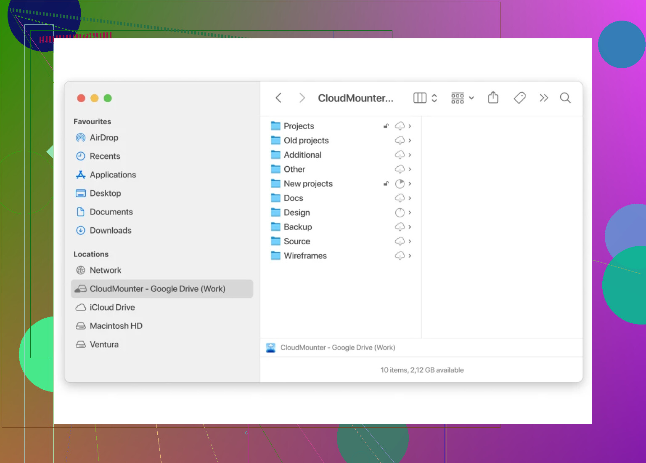The height and width of the screenshot is (463, 646).
Task: Click the cloud download icon beside Wireframes
Action: coord(400,256)
